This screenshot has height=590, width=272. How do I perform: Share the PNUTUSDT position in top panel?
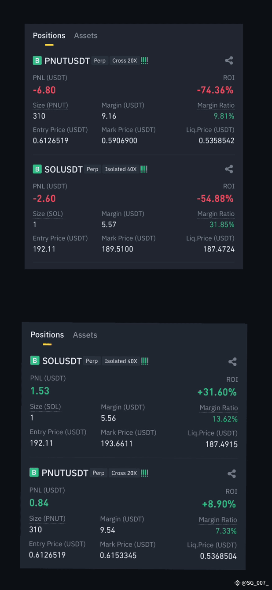(229, 60)
